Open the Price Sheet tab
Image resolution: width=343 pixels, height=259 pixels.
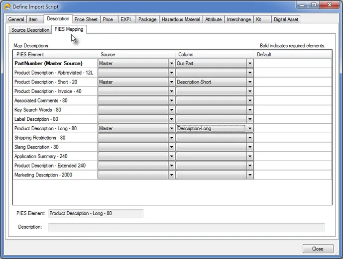tap(86, 19)
